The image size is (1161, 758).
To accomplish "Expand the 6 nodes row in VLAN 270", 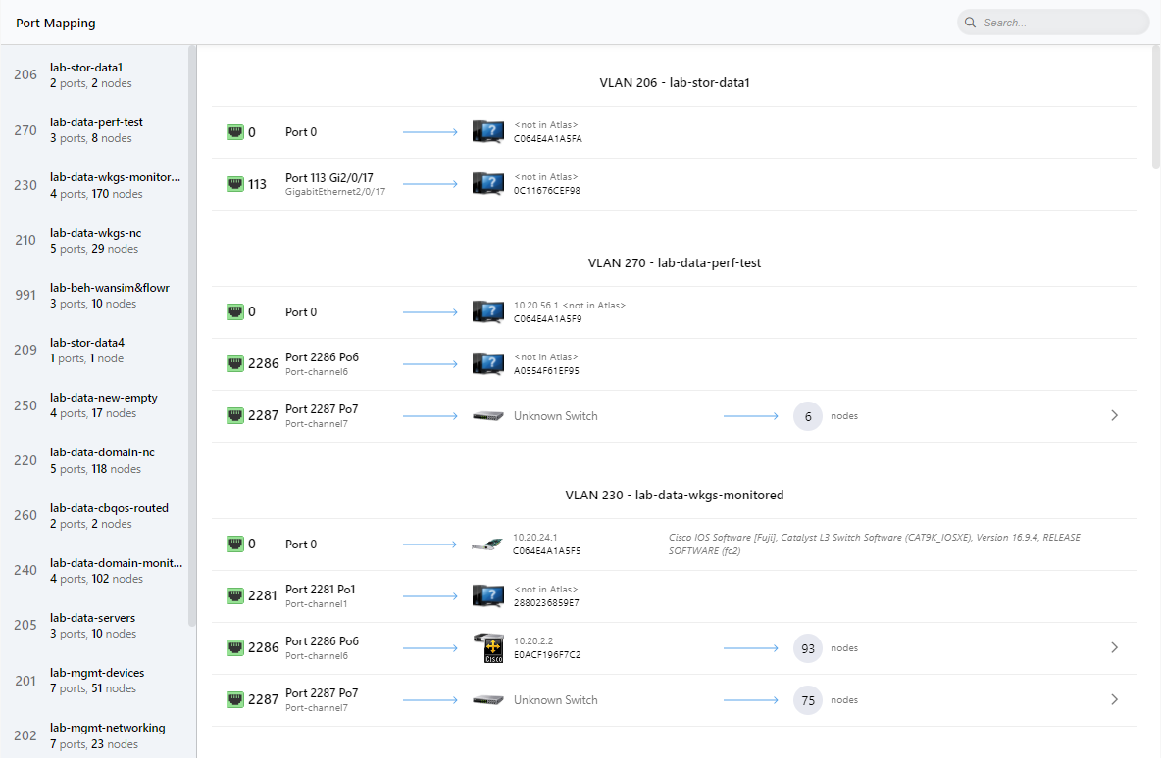I will coord(1114,415).
